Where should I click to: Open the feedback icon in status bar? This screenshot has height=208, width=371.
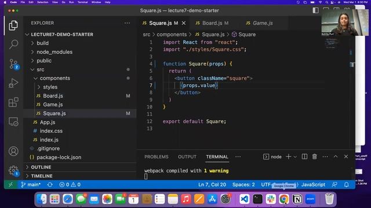334,184
